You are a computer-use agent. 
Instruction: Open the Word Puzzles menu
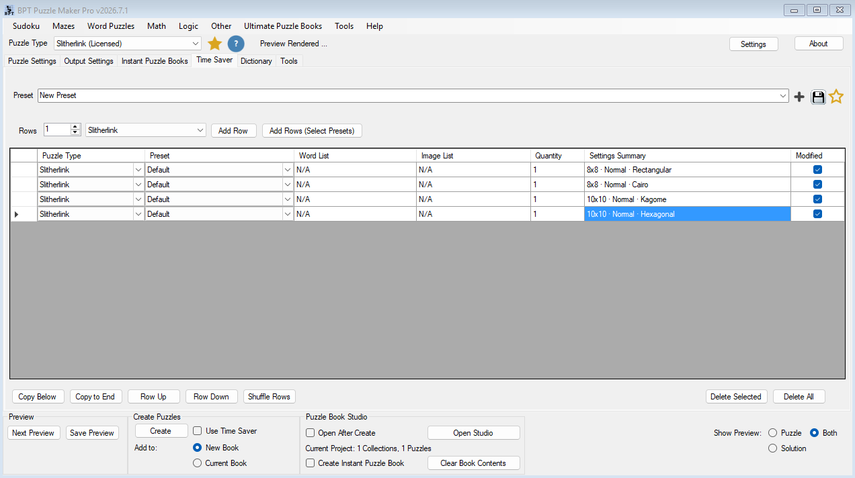click(x=111, y=26)
